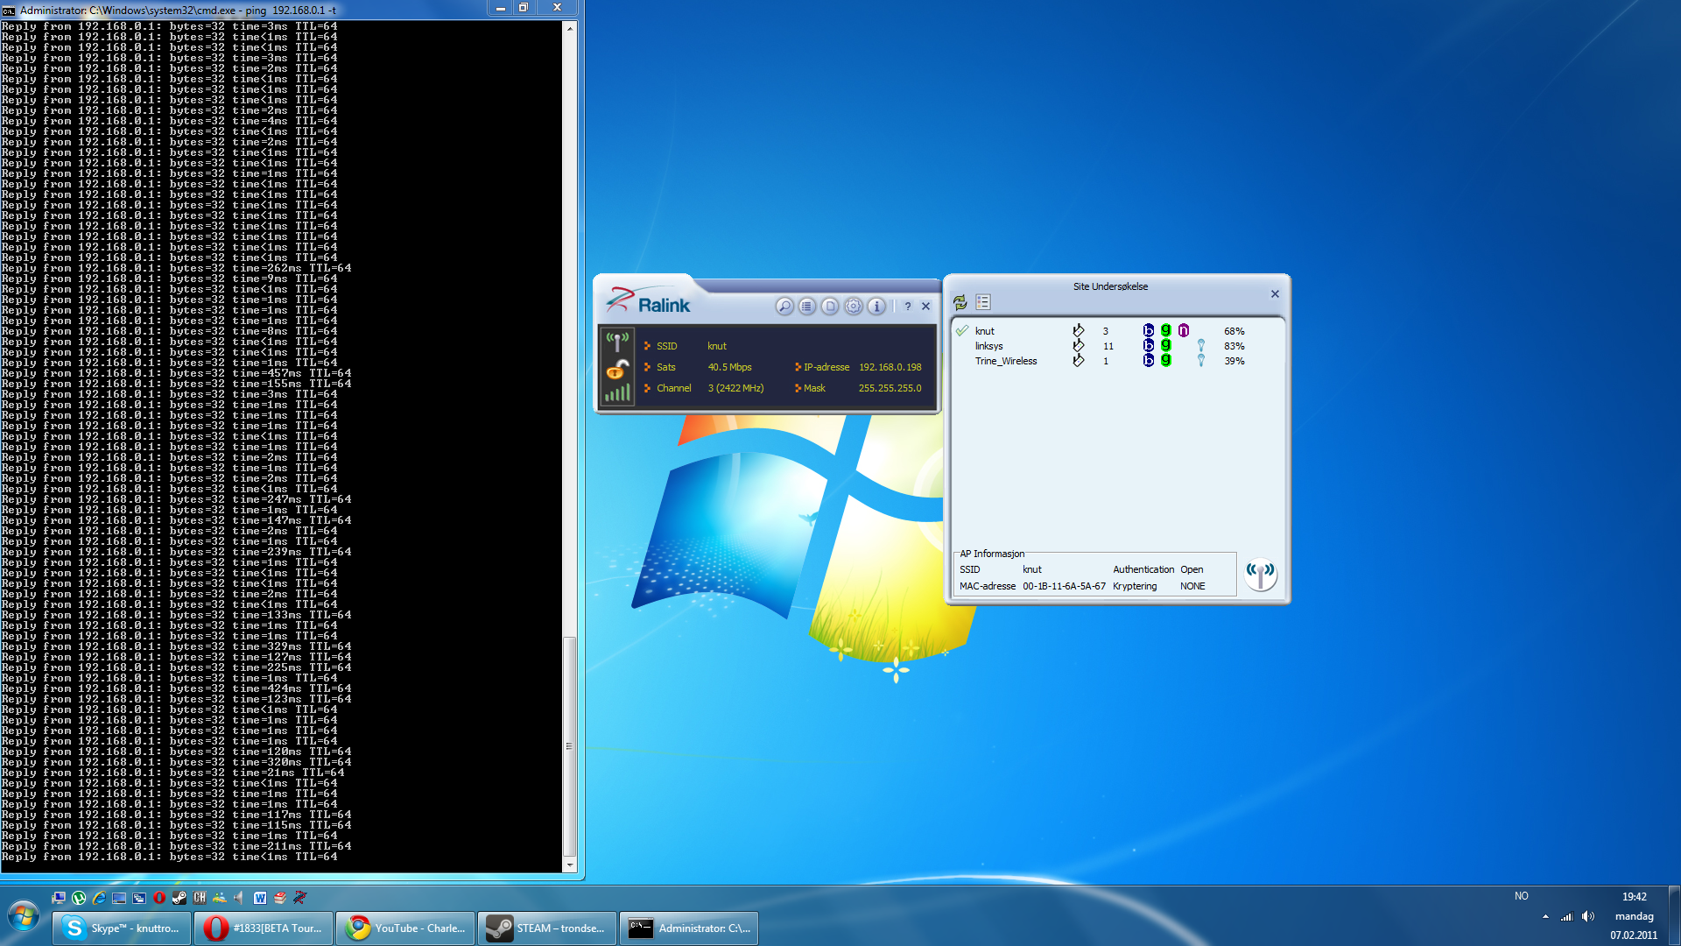Open the Ralink link information list icon

(x=807, y=307)
